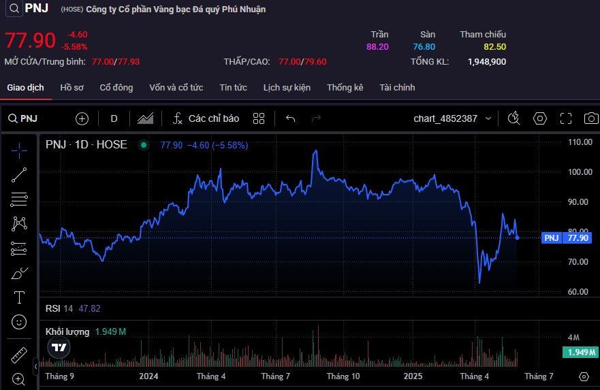Screen dimensions: 600x390
Task: Click the Các chỉ báo indicators button
Action: (x=206, y=118)
